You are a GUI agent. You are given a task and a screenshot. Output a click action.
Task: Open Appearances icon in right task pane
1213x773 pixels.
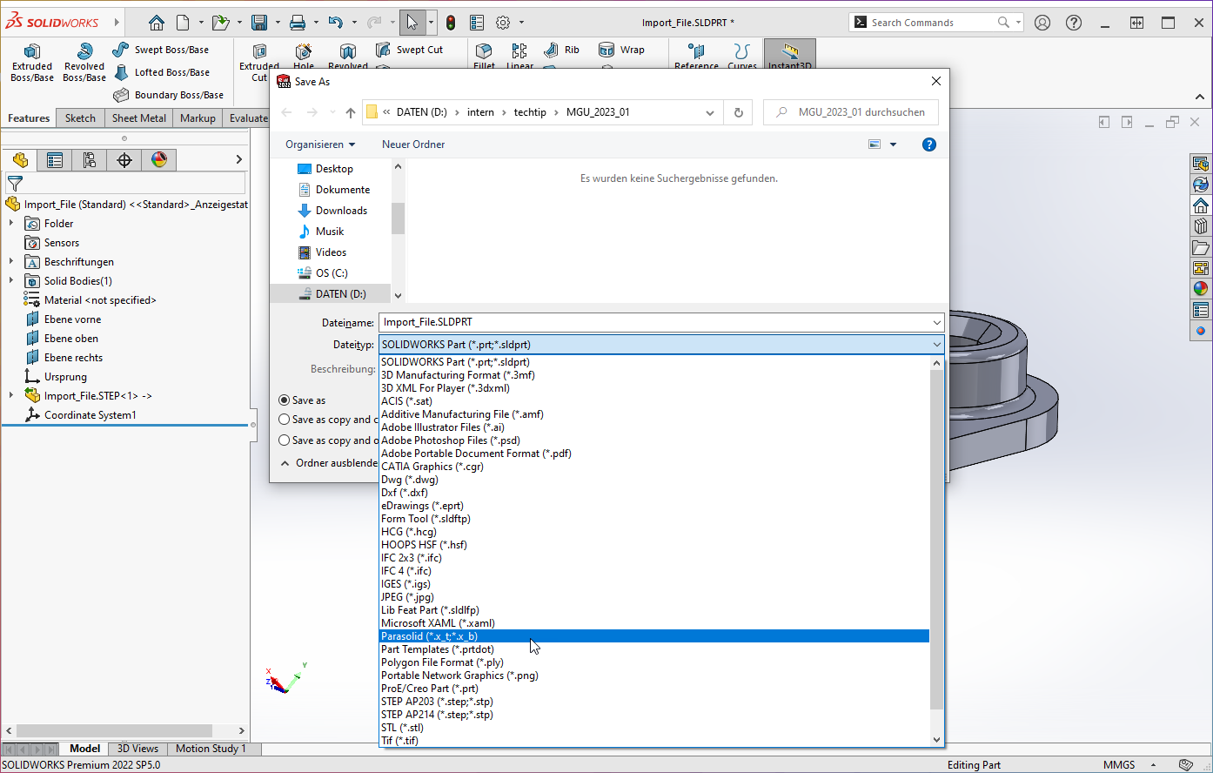1201,289
